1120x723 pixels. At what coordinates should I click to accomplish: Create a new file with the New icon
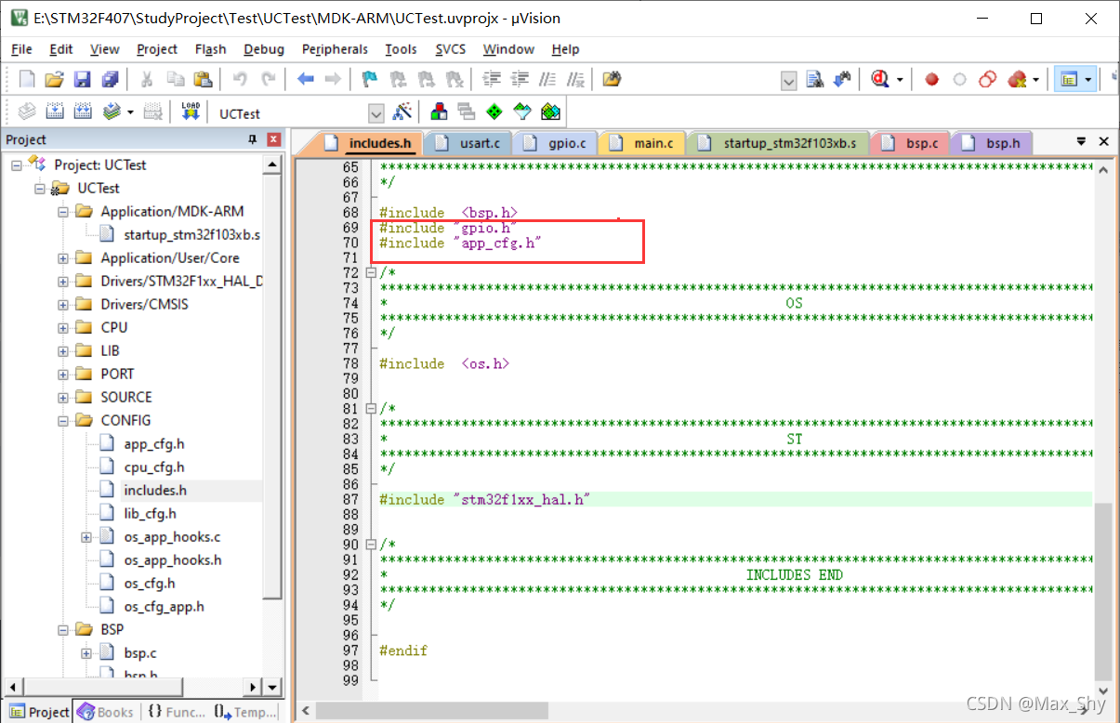[27, 80]
